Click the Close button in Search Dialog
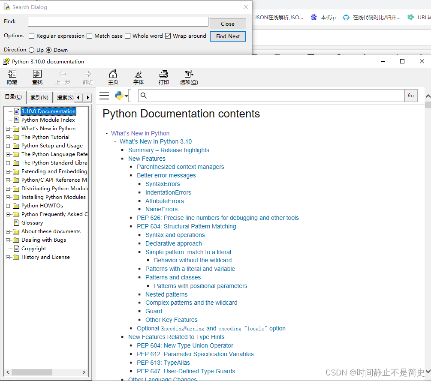Screen dimensions: 431x381 (x=228, y=24)
